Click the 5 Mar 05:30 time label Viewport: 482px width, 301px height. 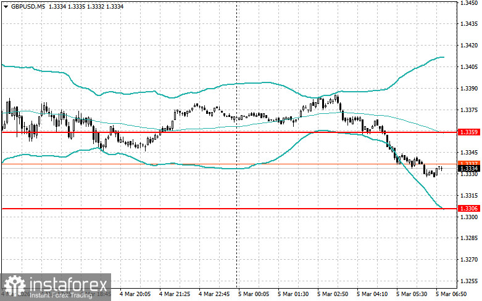click(412, 294)
